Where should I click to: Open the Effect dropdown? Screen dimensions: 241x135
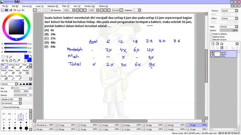pos(229,18)
